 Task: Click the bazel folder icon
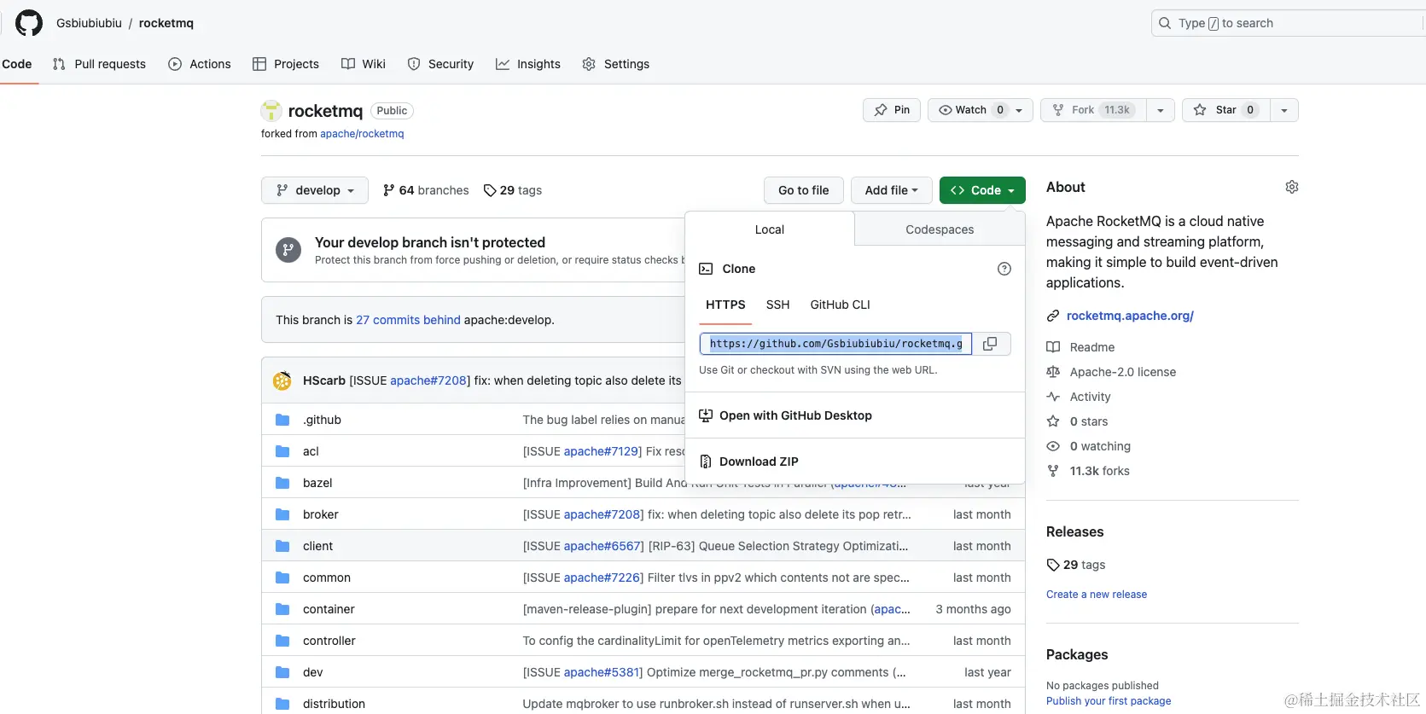click(x=282, y=483)
